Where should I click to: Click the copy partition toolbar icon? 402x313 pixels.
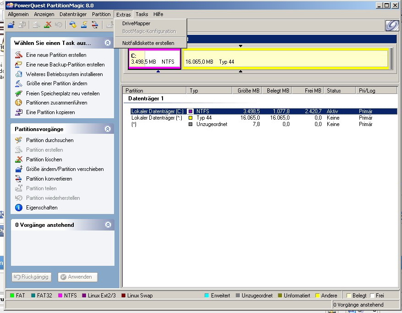click(x=22, y=25)
